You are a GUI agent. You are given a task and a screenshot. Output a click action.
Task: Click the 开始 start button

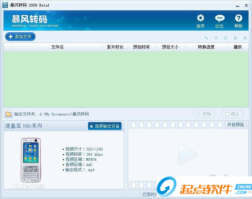pyautogui.click(x=204, y=114)
